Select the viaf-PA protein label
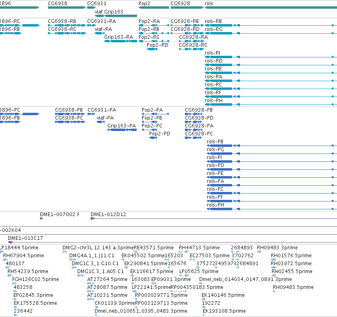Viewport: 337px width, 317px height. [x=105, y=118]
